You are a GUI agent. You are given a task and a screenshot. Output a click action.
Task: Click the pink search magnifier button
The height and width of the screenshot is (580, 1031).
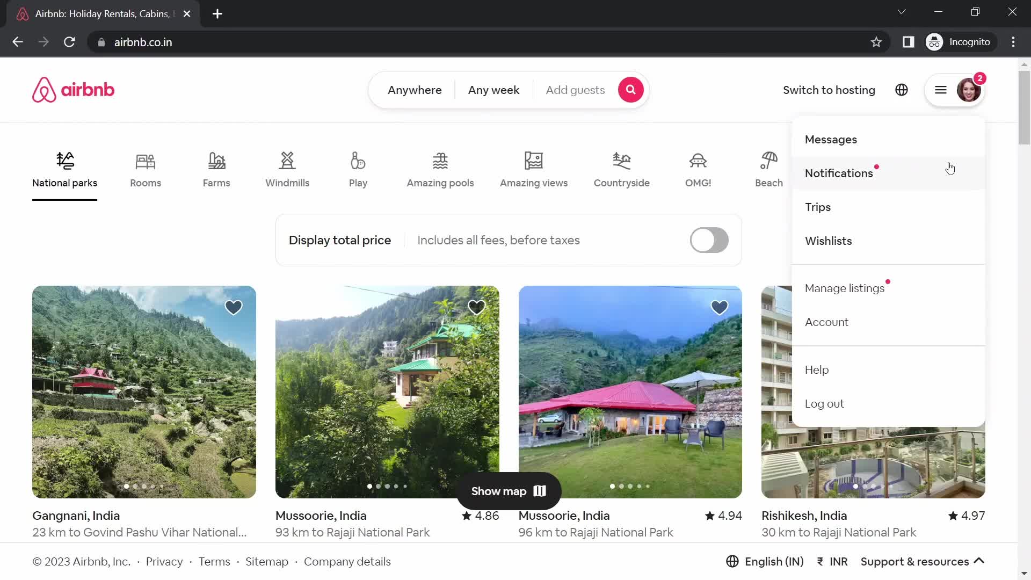[x=630, y=90]
